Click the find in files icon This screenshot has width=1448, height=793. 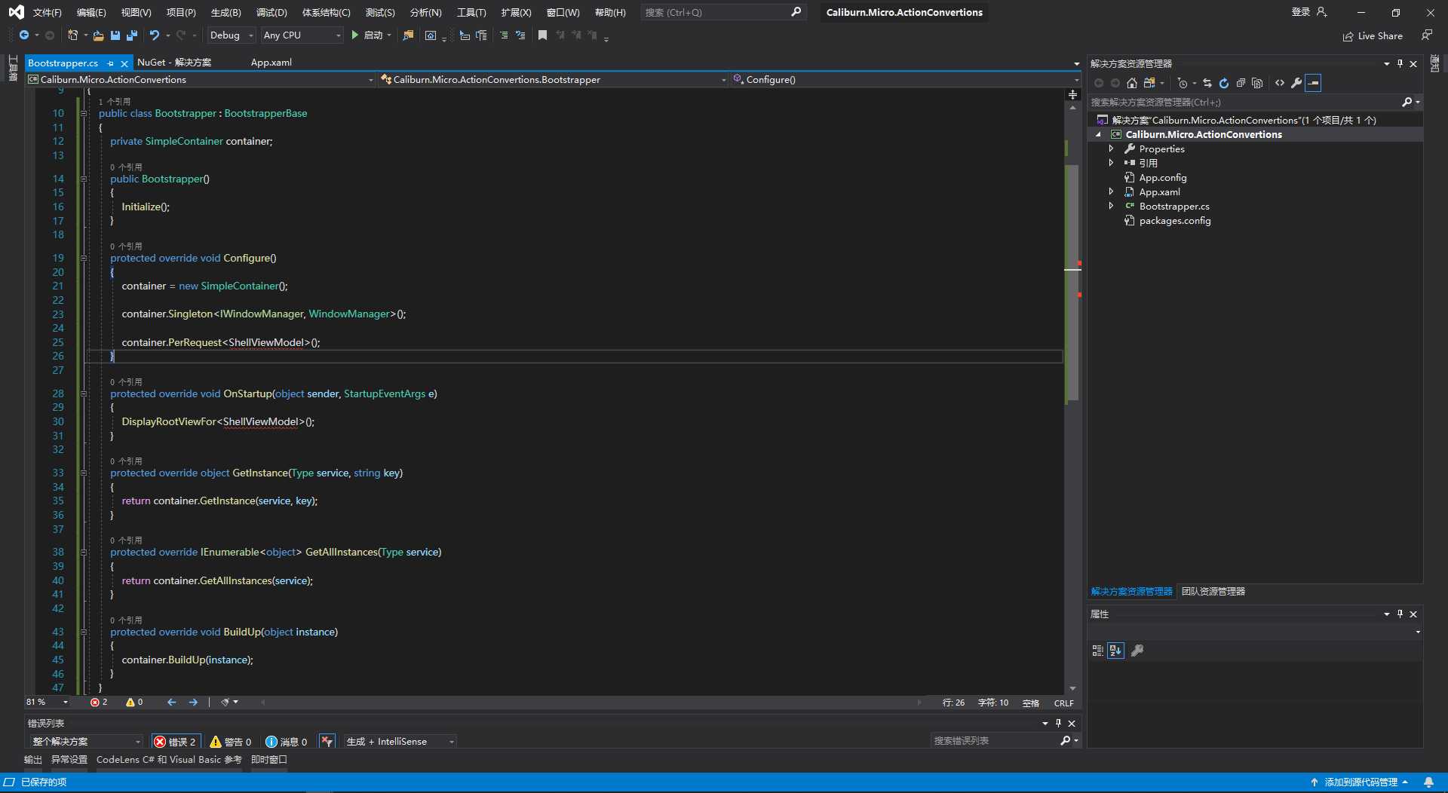[x=408, y=35]
